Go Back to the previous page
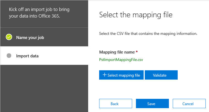This screenshot has width=209, height=112. pyautogui.click(x=116, y=103)
